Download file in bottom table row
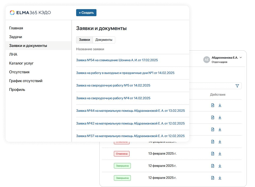Screen dimensions: 255x187 pos(220,178)
